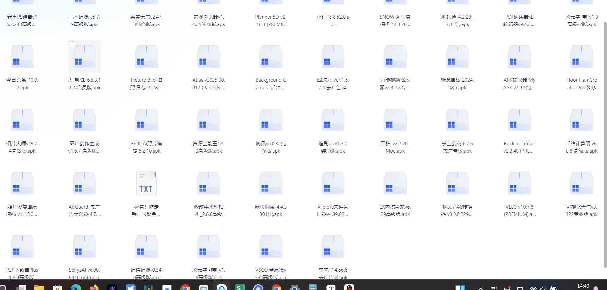Select the SelfyzAI v6.90.9410 (ViP) icon
607x290 pixels.
(84, 246)
